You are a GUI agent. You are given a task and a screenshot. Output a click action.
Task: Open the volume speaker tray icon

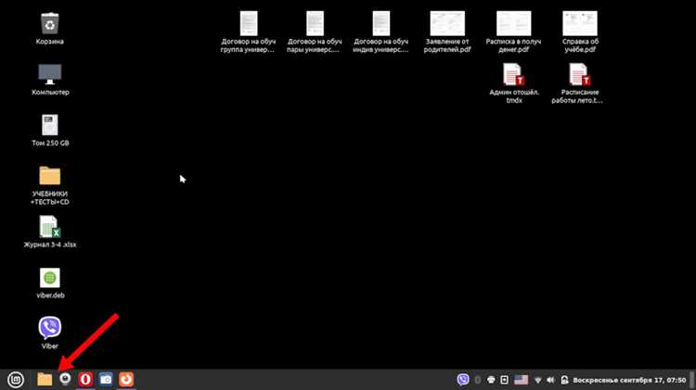tap(551, 380)
